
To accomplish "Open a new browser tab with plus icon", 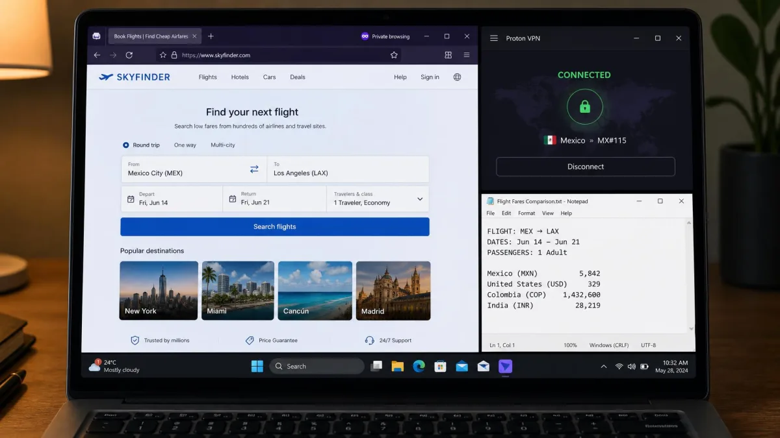I will (211, 36).
